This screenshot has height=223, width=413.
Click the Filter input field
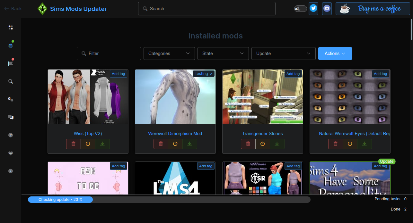[109, 54]
